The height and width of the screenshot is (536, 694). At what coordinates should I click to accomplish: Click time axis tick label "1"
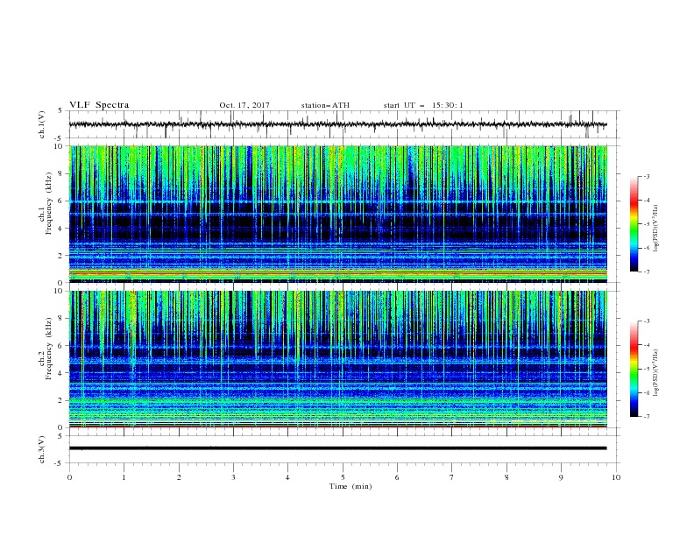pos(124,477)
